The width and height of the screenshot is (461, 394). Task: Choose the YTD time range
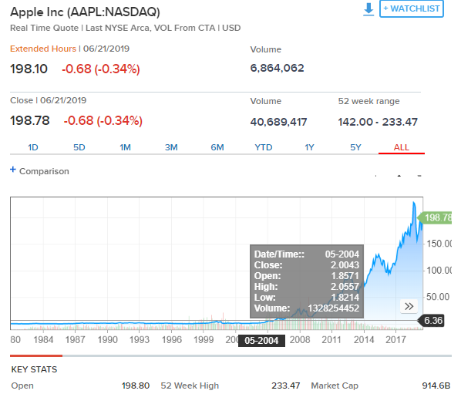(x=264, y=147)
